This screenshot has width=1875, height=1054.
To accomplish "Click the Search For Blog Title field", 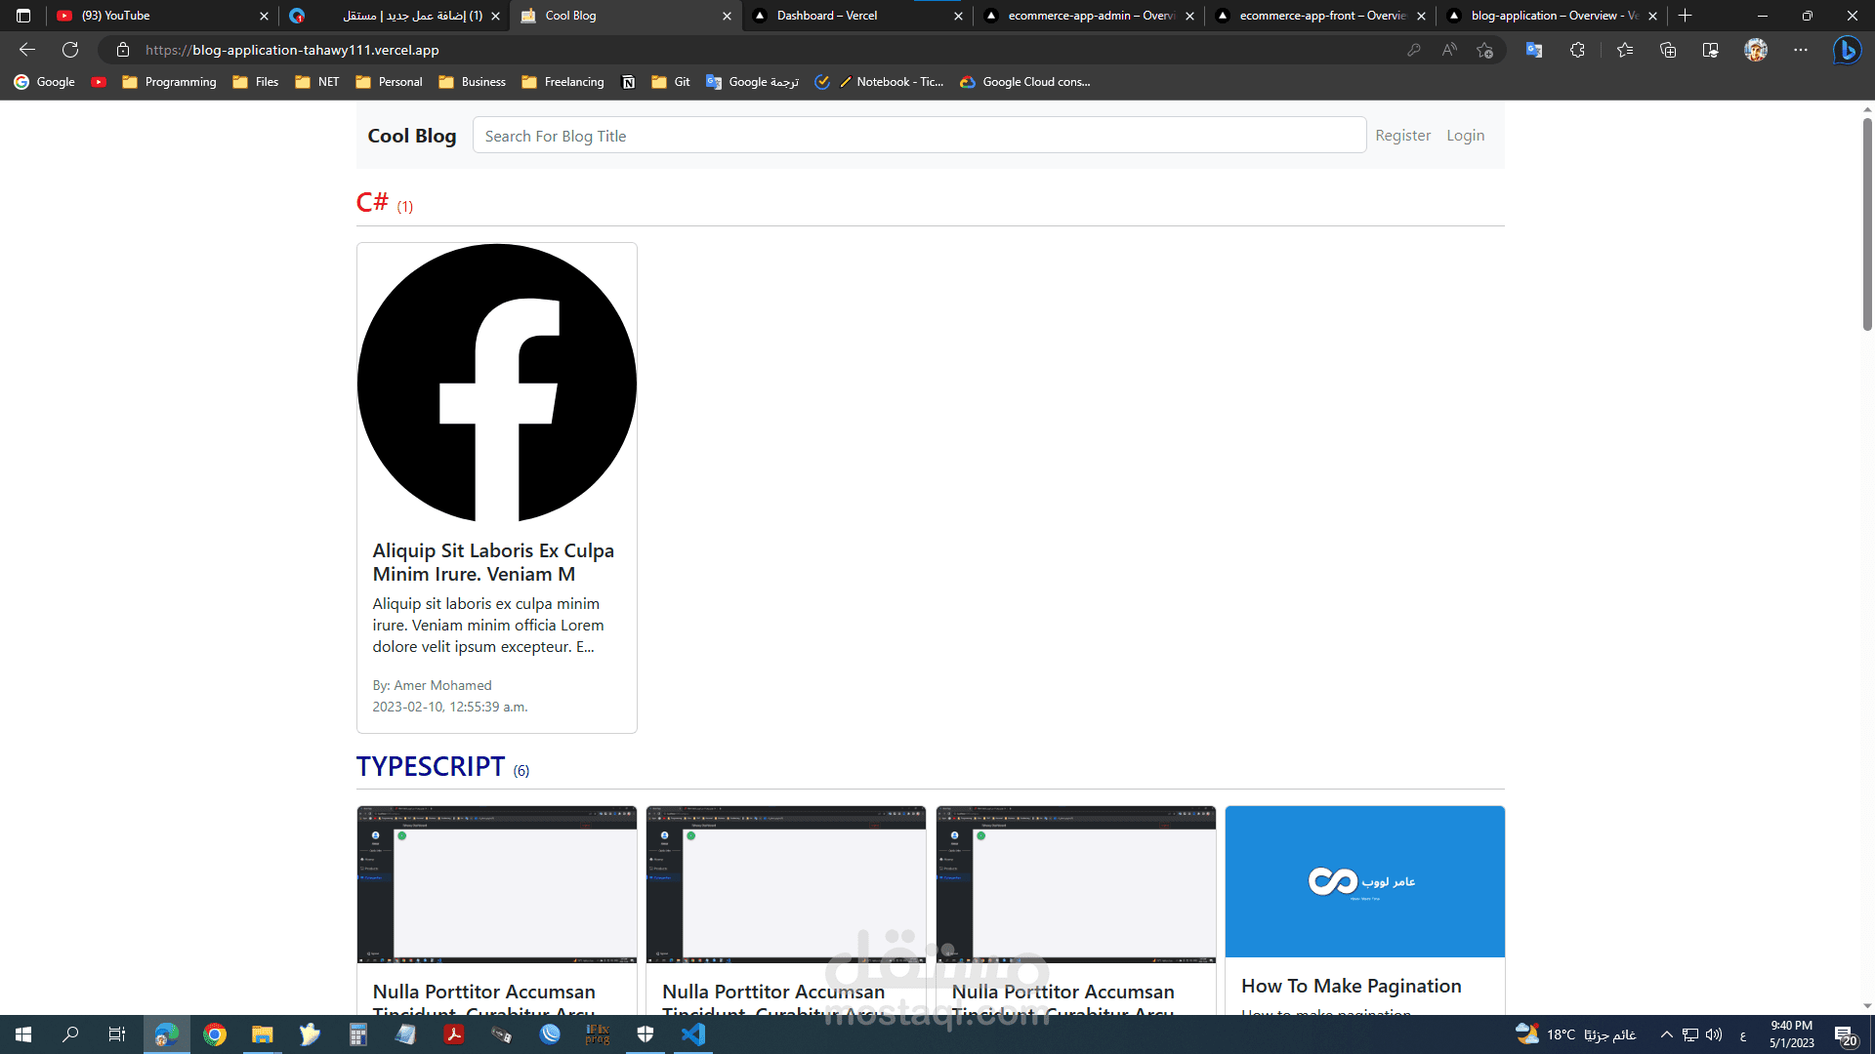I will coord(918,136).
